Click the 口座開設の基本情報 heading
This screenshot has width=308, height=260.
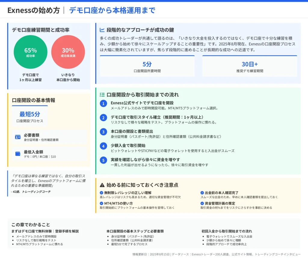point(34,100)
